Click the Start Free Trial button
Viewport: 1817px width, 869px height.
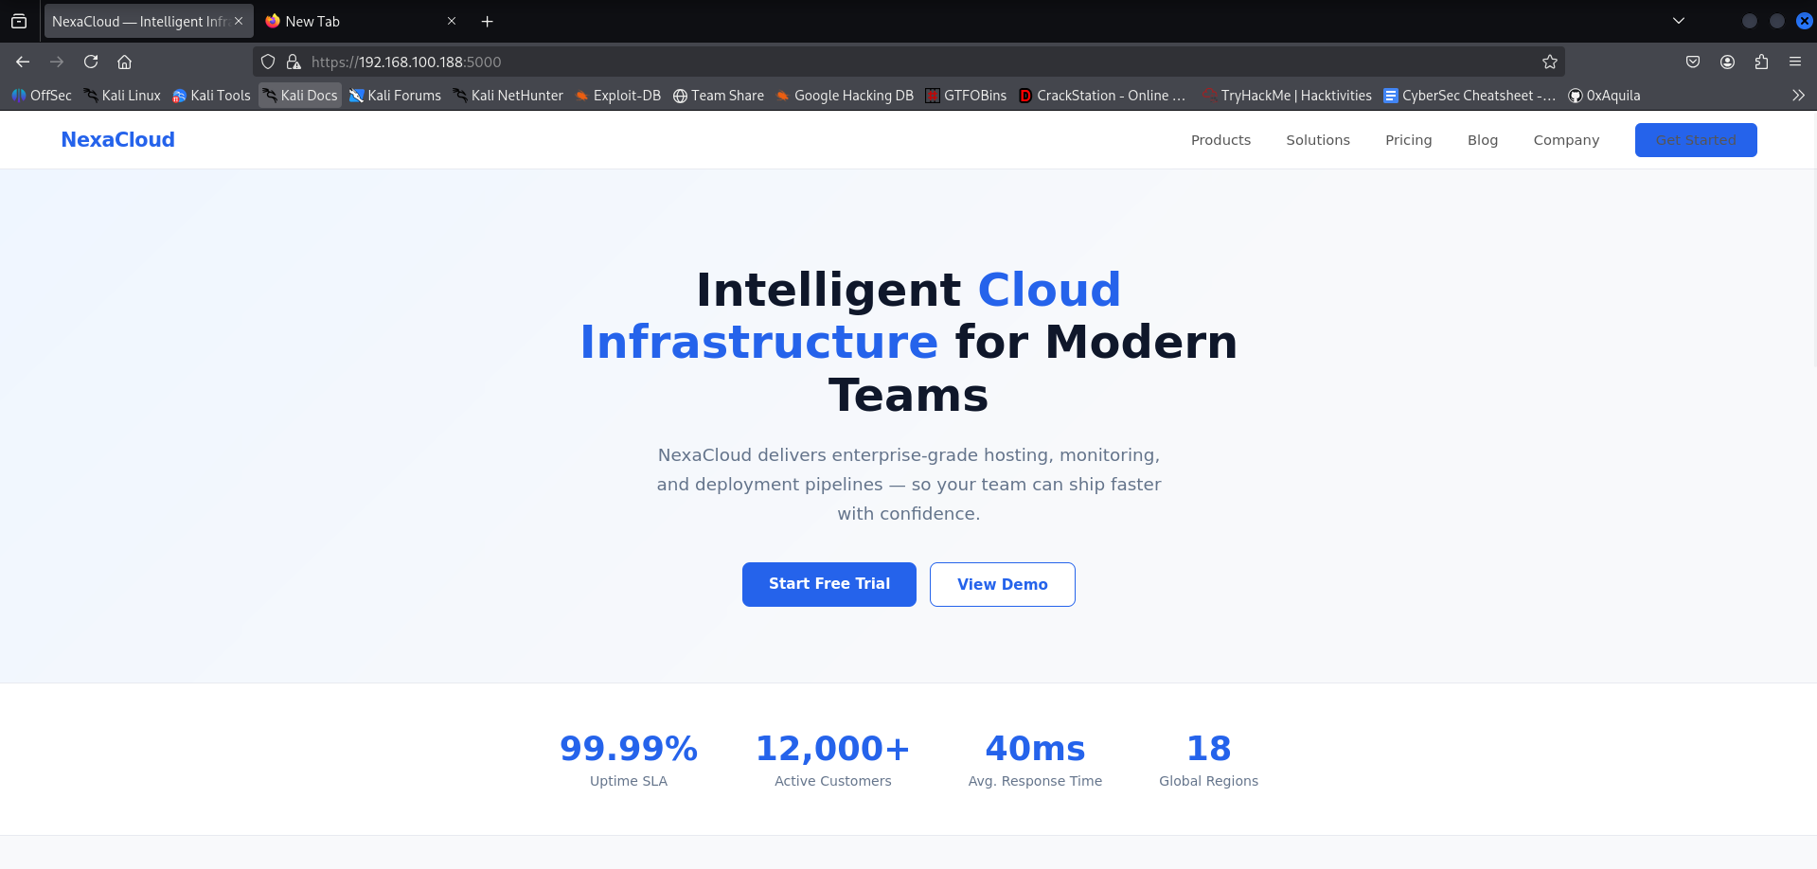(828, 584)
